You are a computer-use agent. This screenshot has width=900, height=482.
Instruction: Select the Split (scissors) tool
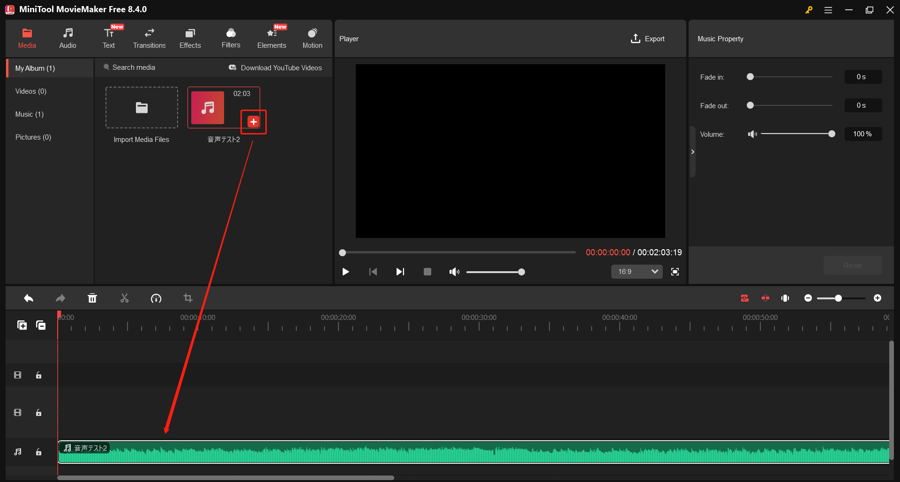pyautogui.click(x=124, y=298)
